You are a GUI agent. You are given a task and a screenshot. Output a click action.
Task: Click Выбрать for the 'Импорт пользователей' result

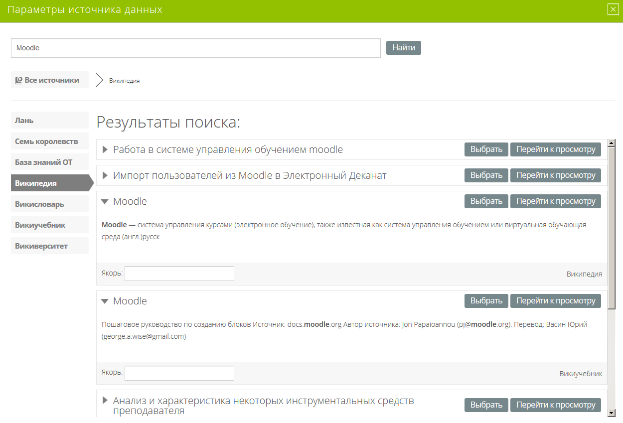point(486,175)
